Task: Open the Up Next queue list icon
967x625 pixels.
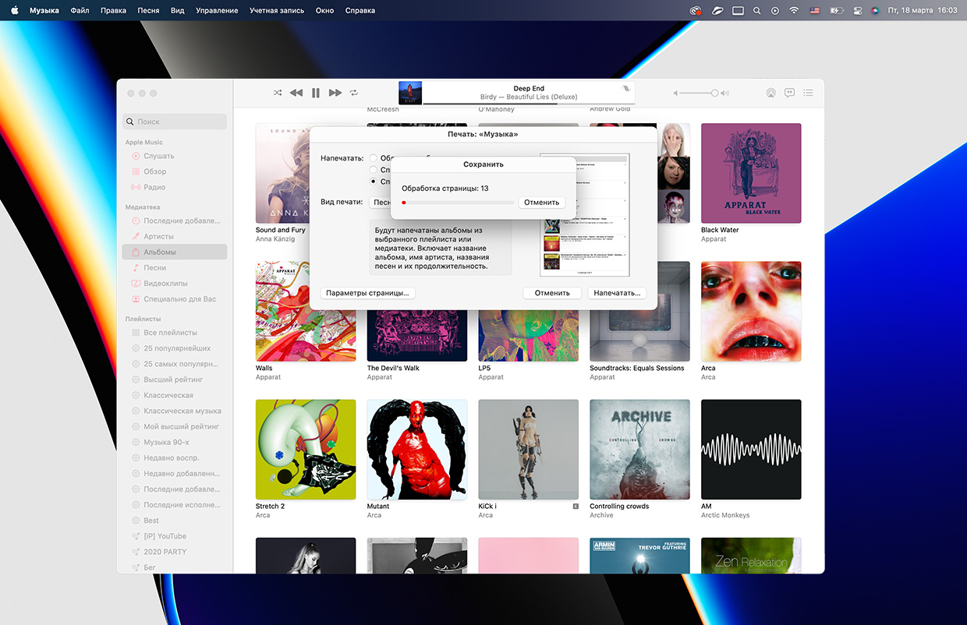Action: click(x=808, y=93)
